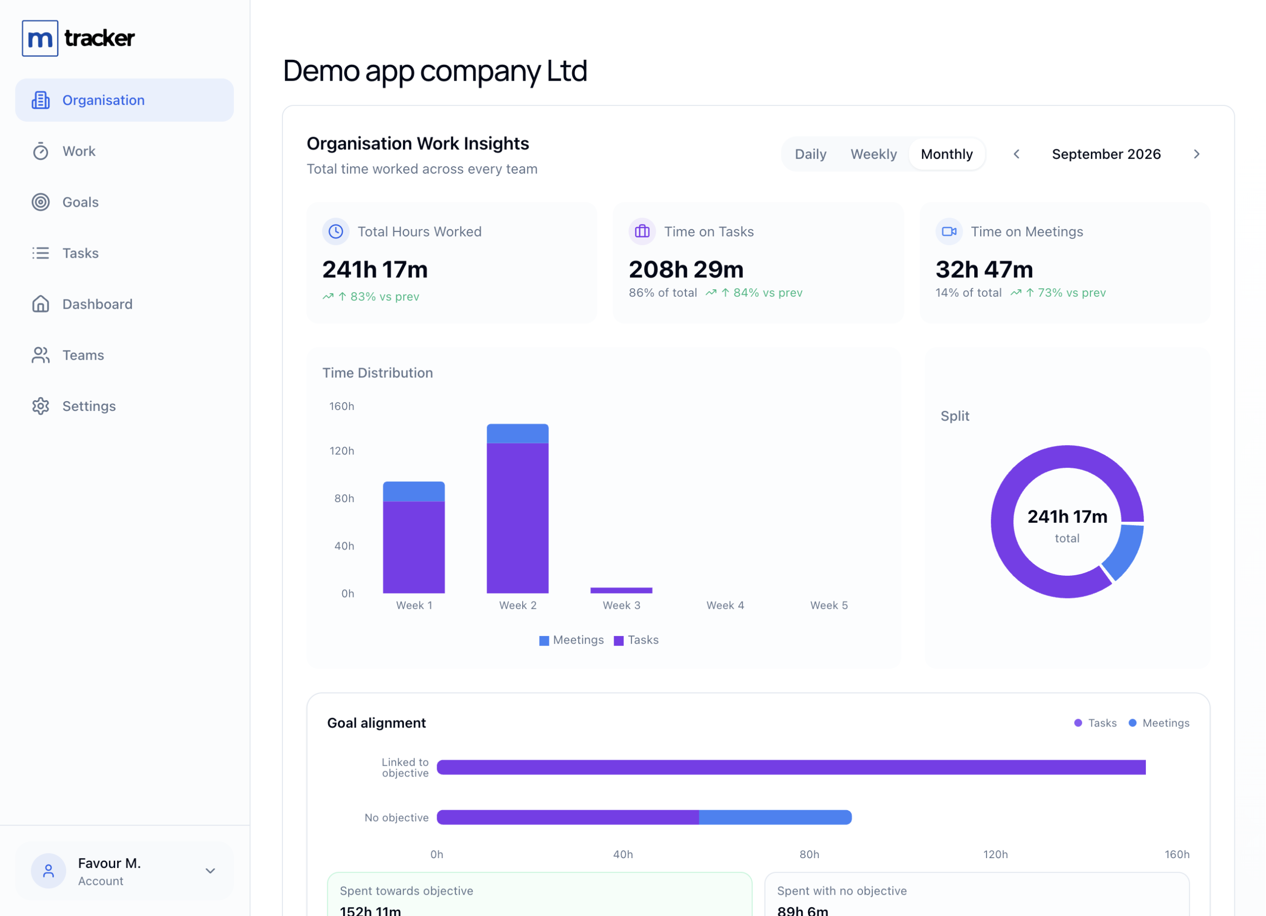Click Meetings legend dot in Goal alignment
This screenshot has height=916, width=1266.
coord(1132,723)
